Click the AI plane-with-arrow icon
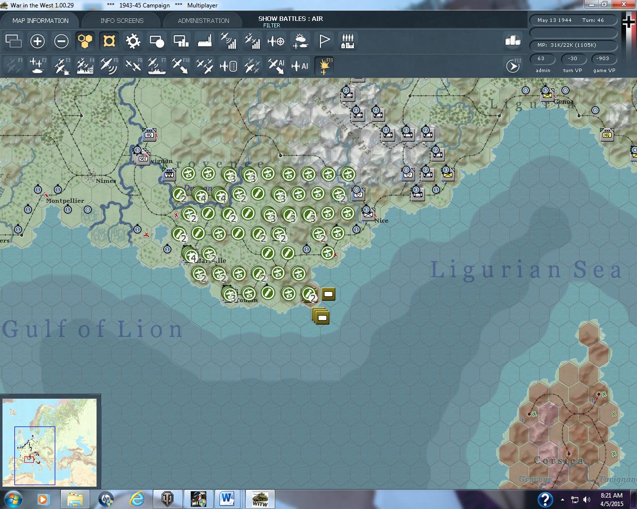 tap(276, 66)
